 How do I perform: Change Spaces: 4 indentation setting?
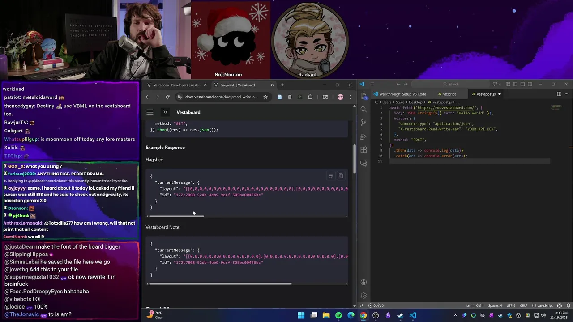(495, 305)
